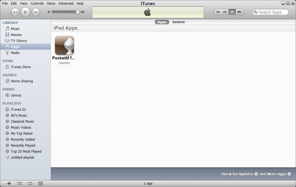Image resolution: width=296 pixels, height=187 pixels.
Task: Click the Top 25 Most Played gear icon
Action: click(7, 151)
